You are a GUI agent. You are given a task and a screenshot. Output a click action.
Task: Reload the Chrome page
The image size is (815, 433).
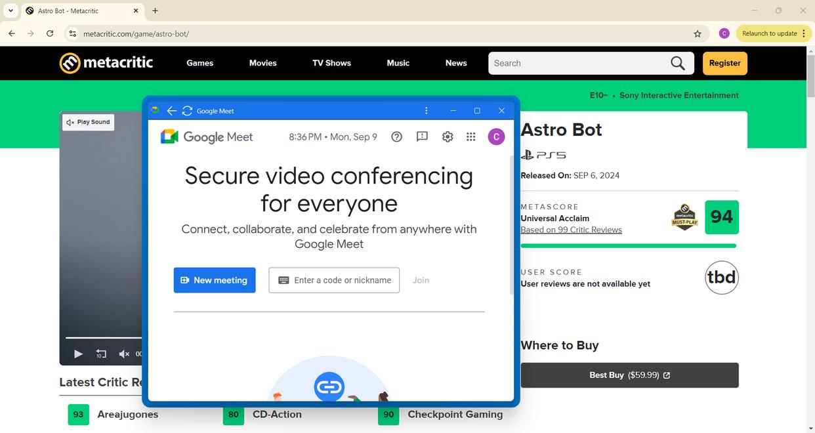(50, 33)
